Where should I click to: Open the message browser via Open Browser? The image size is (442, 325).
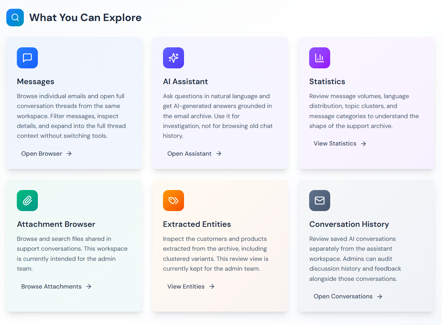47,154
